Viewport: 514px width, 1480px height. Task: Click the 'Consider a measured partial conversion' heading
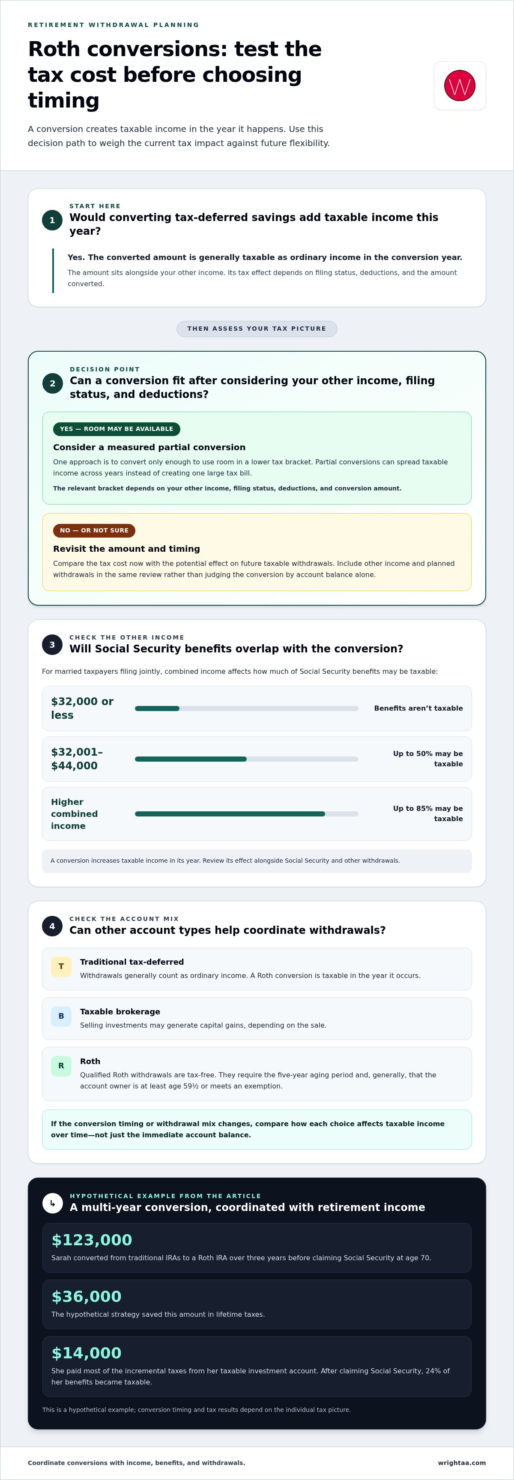click(x=149, y=447)
